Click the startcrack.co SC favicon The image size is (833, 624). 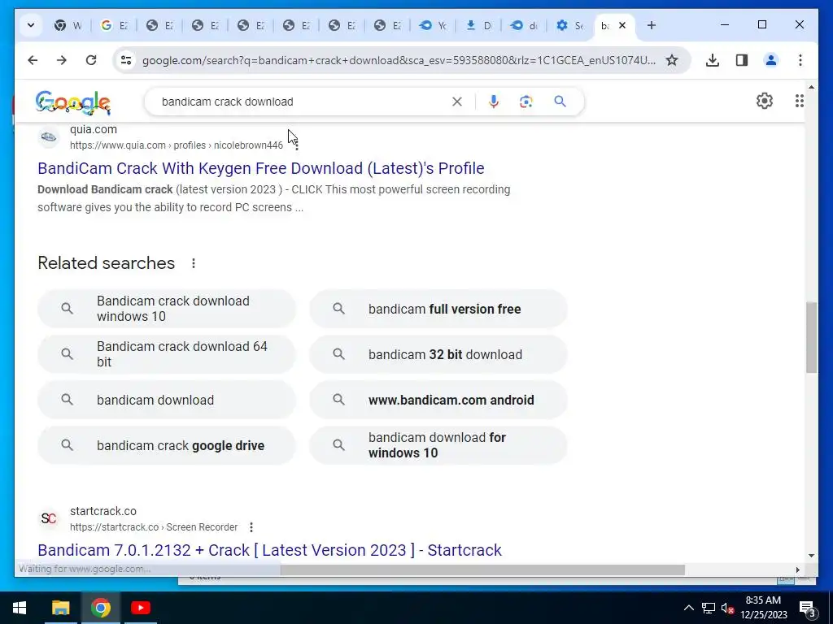[48, 518]
